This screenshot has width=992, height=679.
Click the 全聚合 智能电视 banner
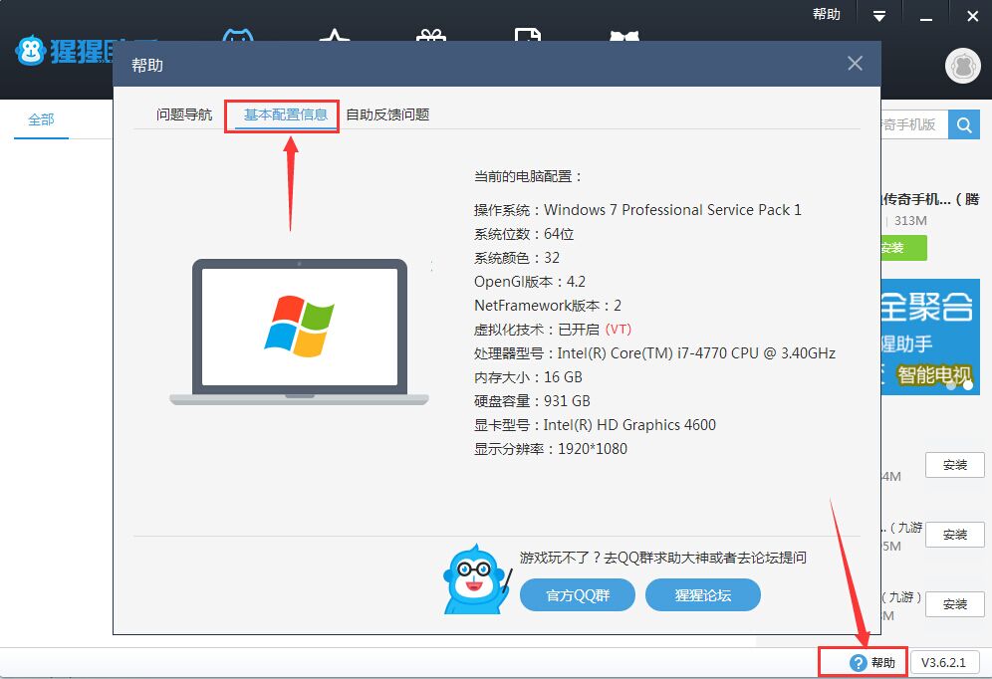coord(930,337)
